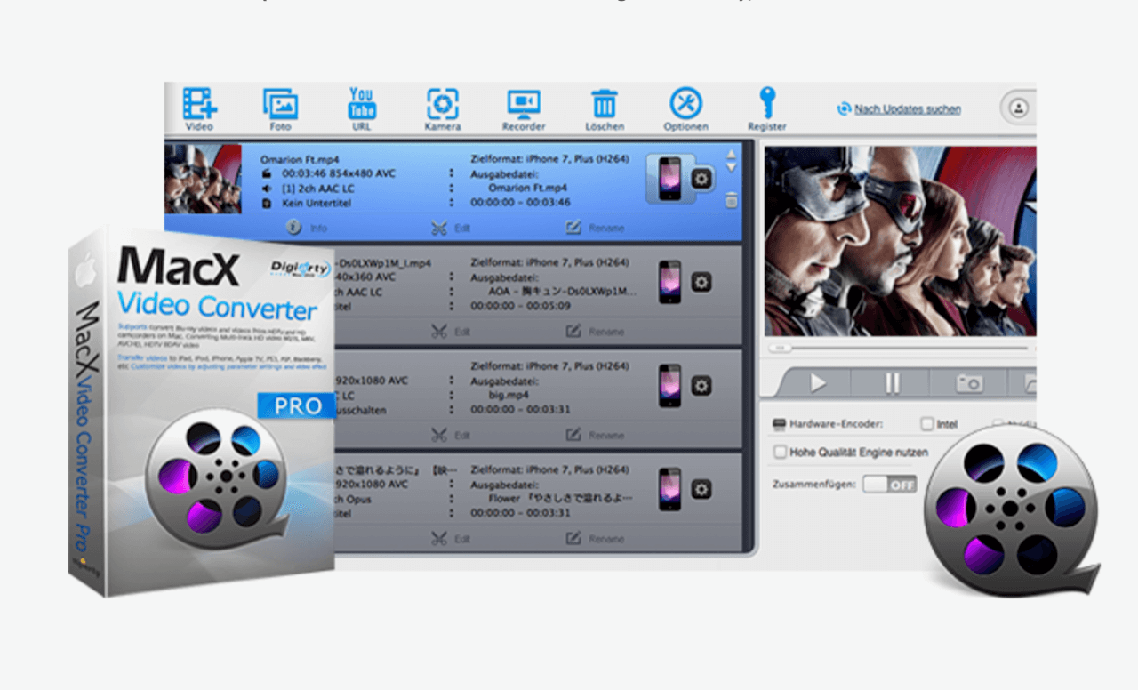1138x690 pixels.
Task: Click Edit scissors in the Flower video row
Action: 451,538
